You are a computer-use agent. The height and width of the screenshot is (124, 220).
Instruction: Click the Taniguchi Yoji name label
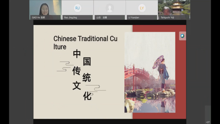(167, 17)
